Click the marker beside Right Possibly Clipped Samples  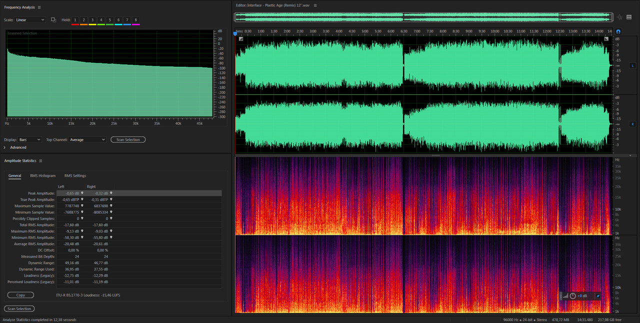coord(111,218)
